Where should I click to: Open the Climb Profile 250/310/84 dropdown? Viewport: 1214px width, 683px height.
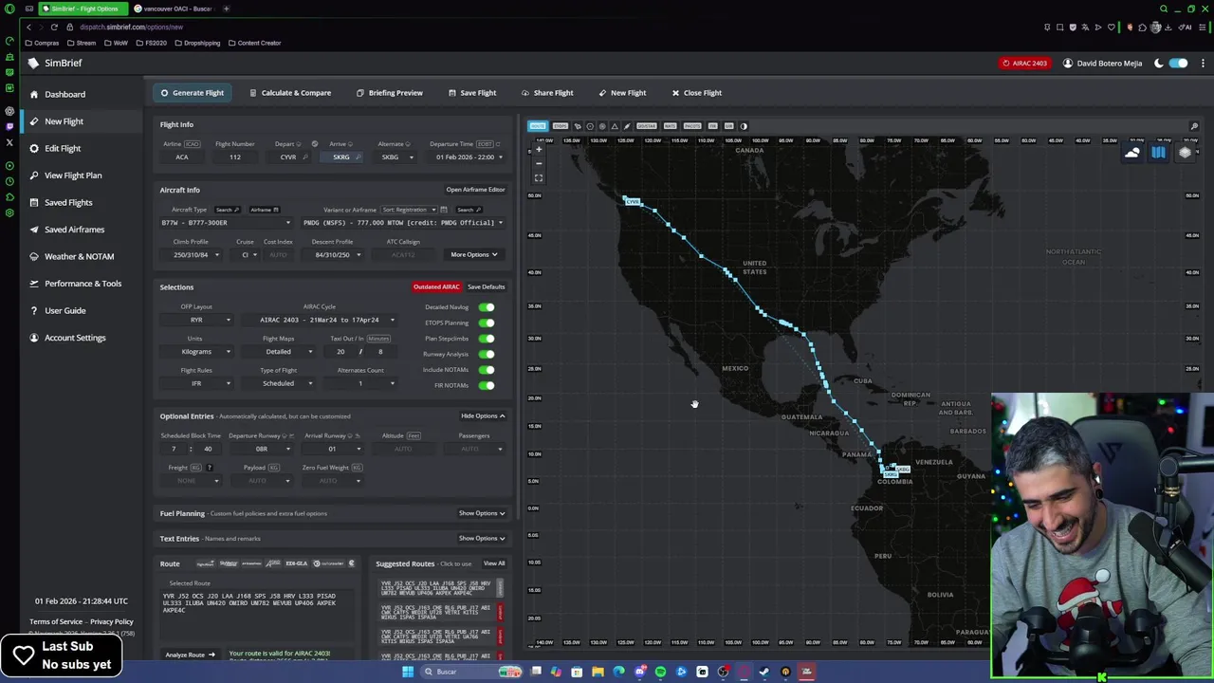pyautogui.click(x=191, y=254)
